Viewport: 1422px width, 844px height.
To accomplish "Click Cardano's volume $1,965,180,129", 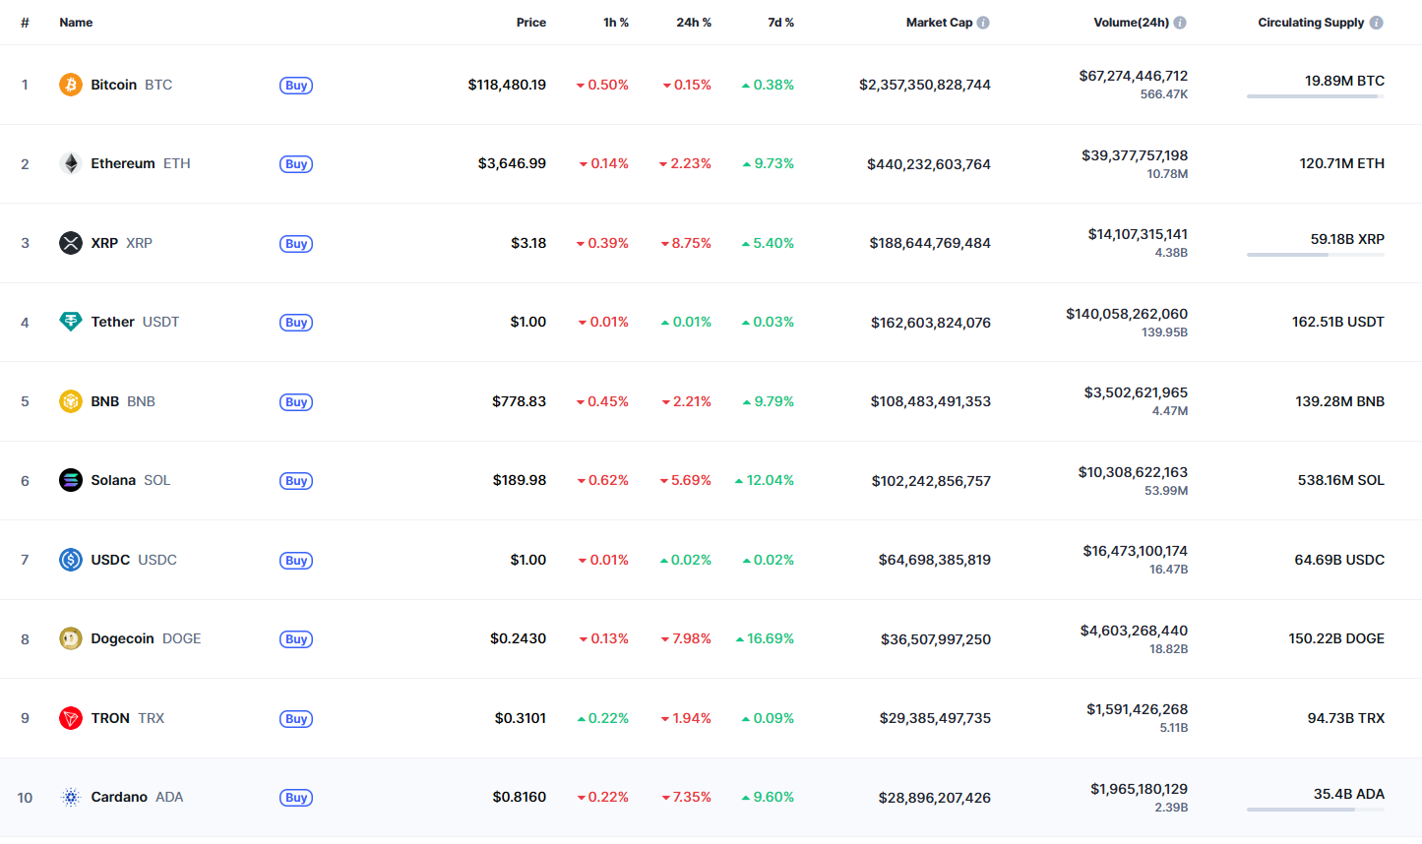I will click(1139, 789).
